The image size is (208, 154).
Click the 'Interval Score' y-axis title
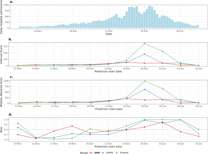(1, 54)
